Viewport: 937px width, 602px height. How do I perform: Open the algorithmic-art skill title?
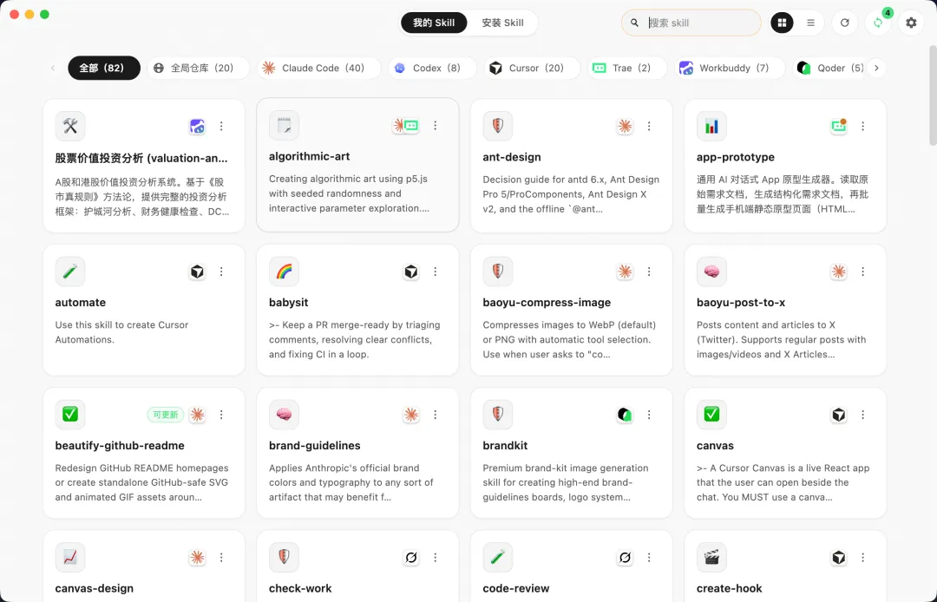pyautogui.click(x=310, y=156)
